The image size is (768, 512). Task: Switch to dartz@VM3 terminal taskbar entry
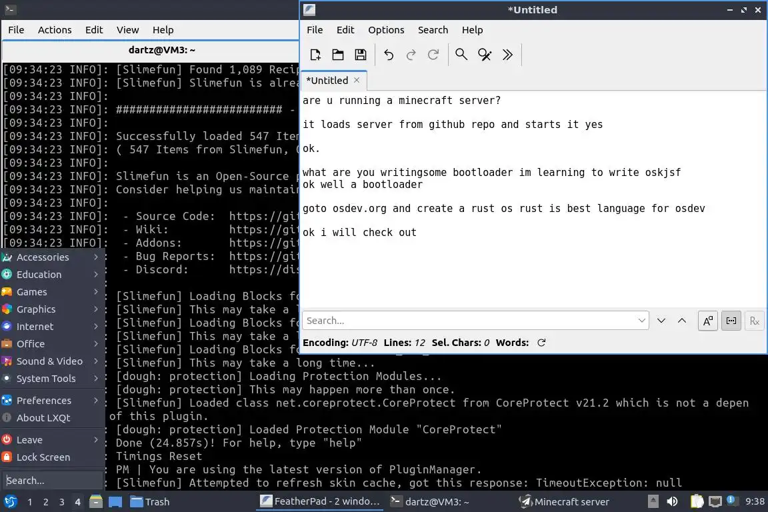click(x=429, y=502)
